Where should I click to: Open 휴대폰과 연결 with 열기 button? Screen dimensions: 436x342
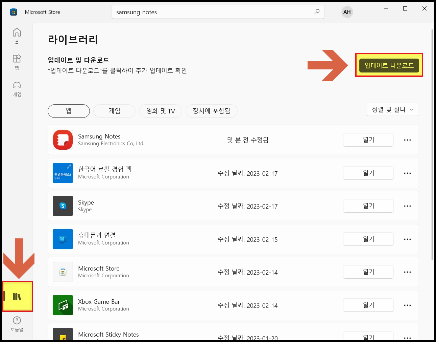(368, 239)
